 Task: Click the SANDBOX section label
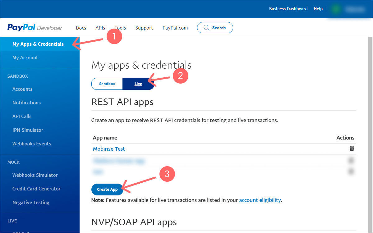pyautogui.click(x=18, y=76)
